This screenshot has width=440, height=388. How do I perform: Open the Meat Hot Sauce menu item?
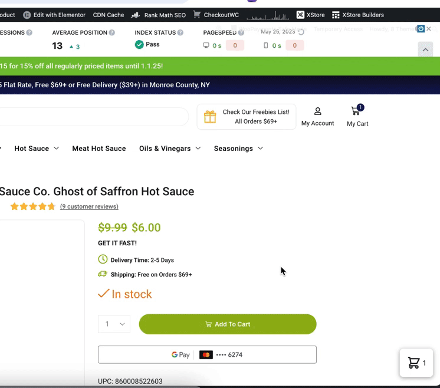tap(99, 149)
